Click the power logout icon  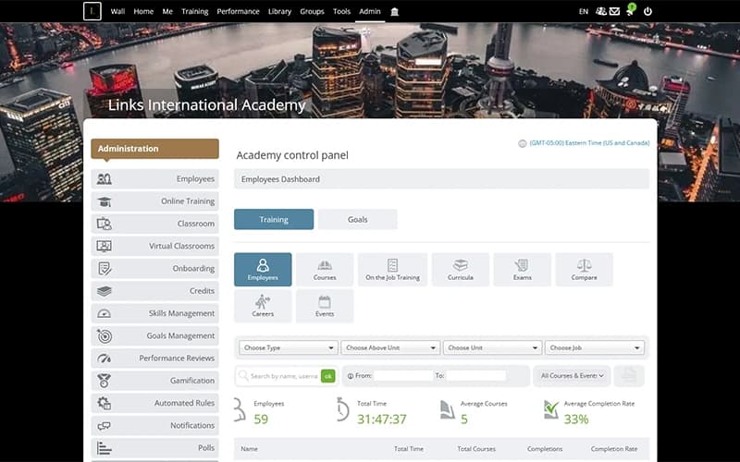[x=647, y=11]
